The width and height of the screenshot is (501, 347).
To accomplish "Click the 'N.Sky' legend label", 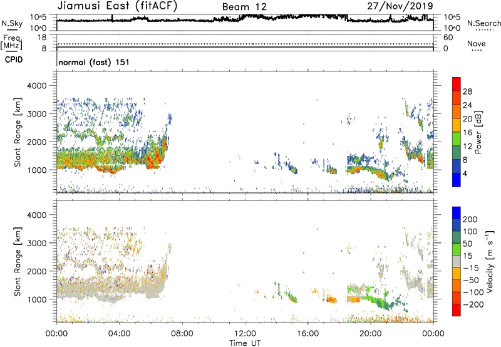I will pos(12,23).
